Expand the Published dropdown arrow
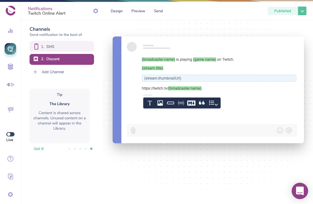Viewport: 313px width, 204px height. click(302, 11)
